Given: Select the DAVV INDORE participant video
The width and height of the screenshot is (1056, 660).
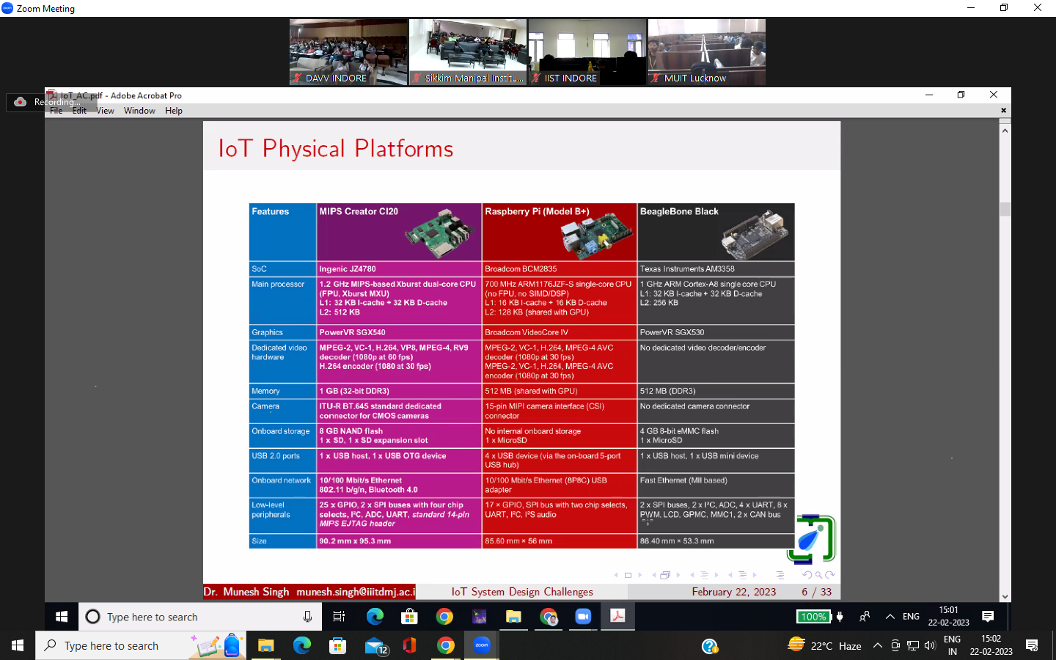Looking at the screenshot, I should [x=348, y=52].
